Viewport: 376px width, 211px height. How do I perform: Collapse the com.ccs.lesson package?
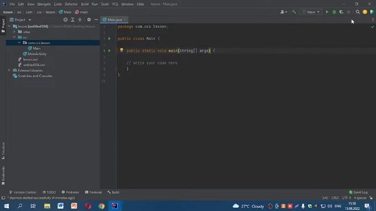point(19,43)
